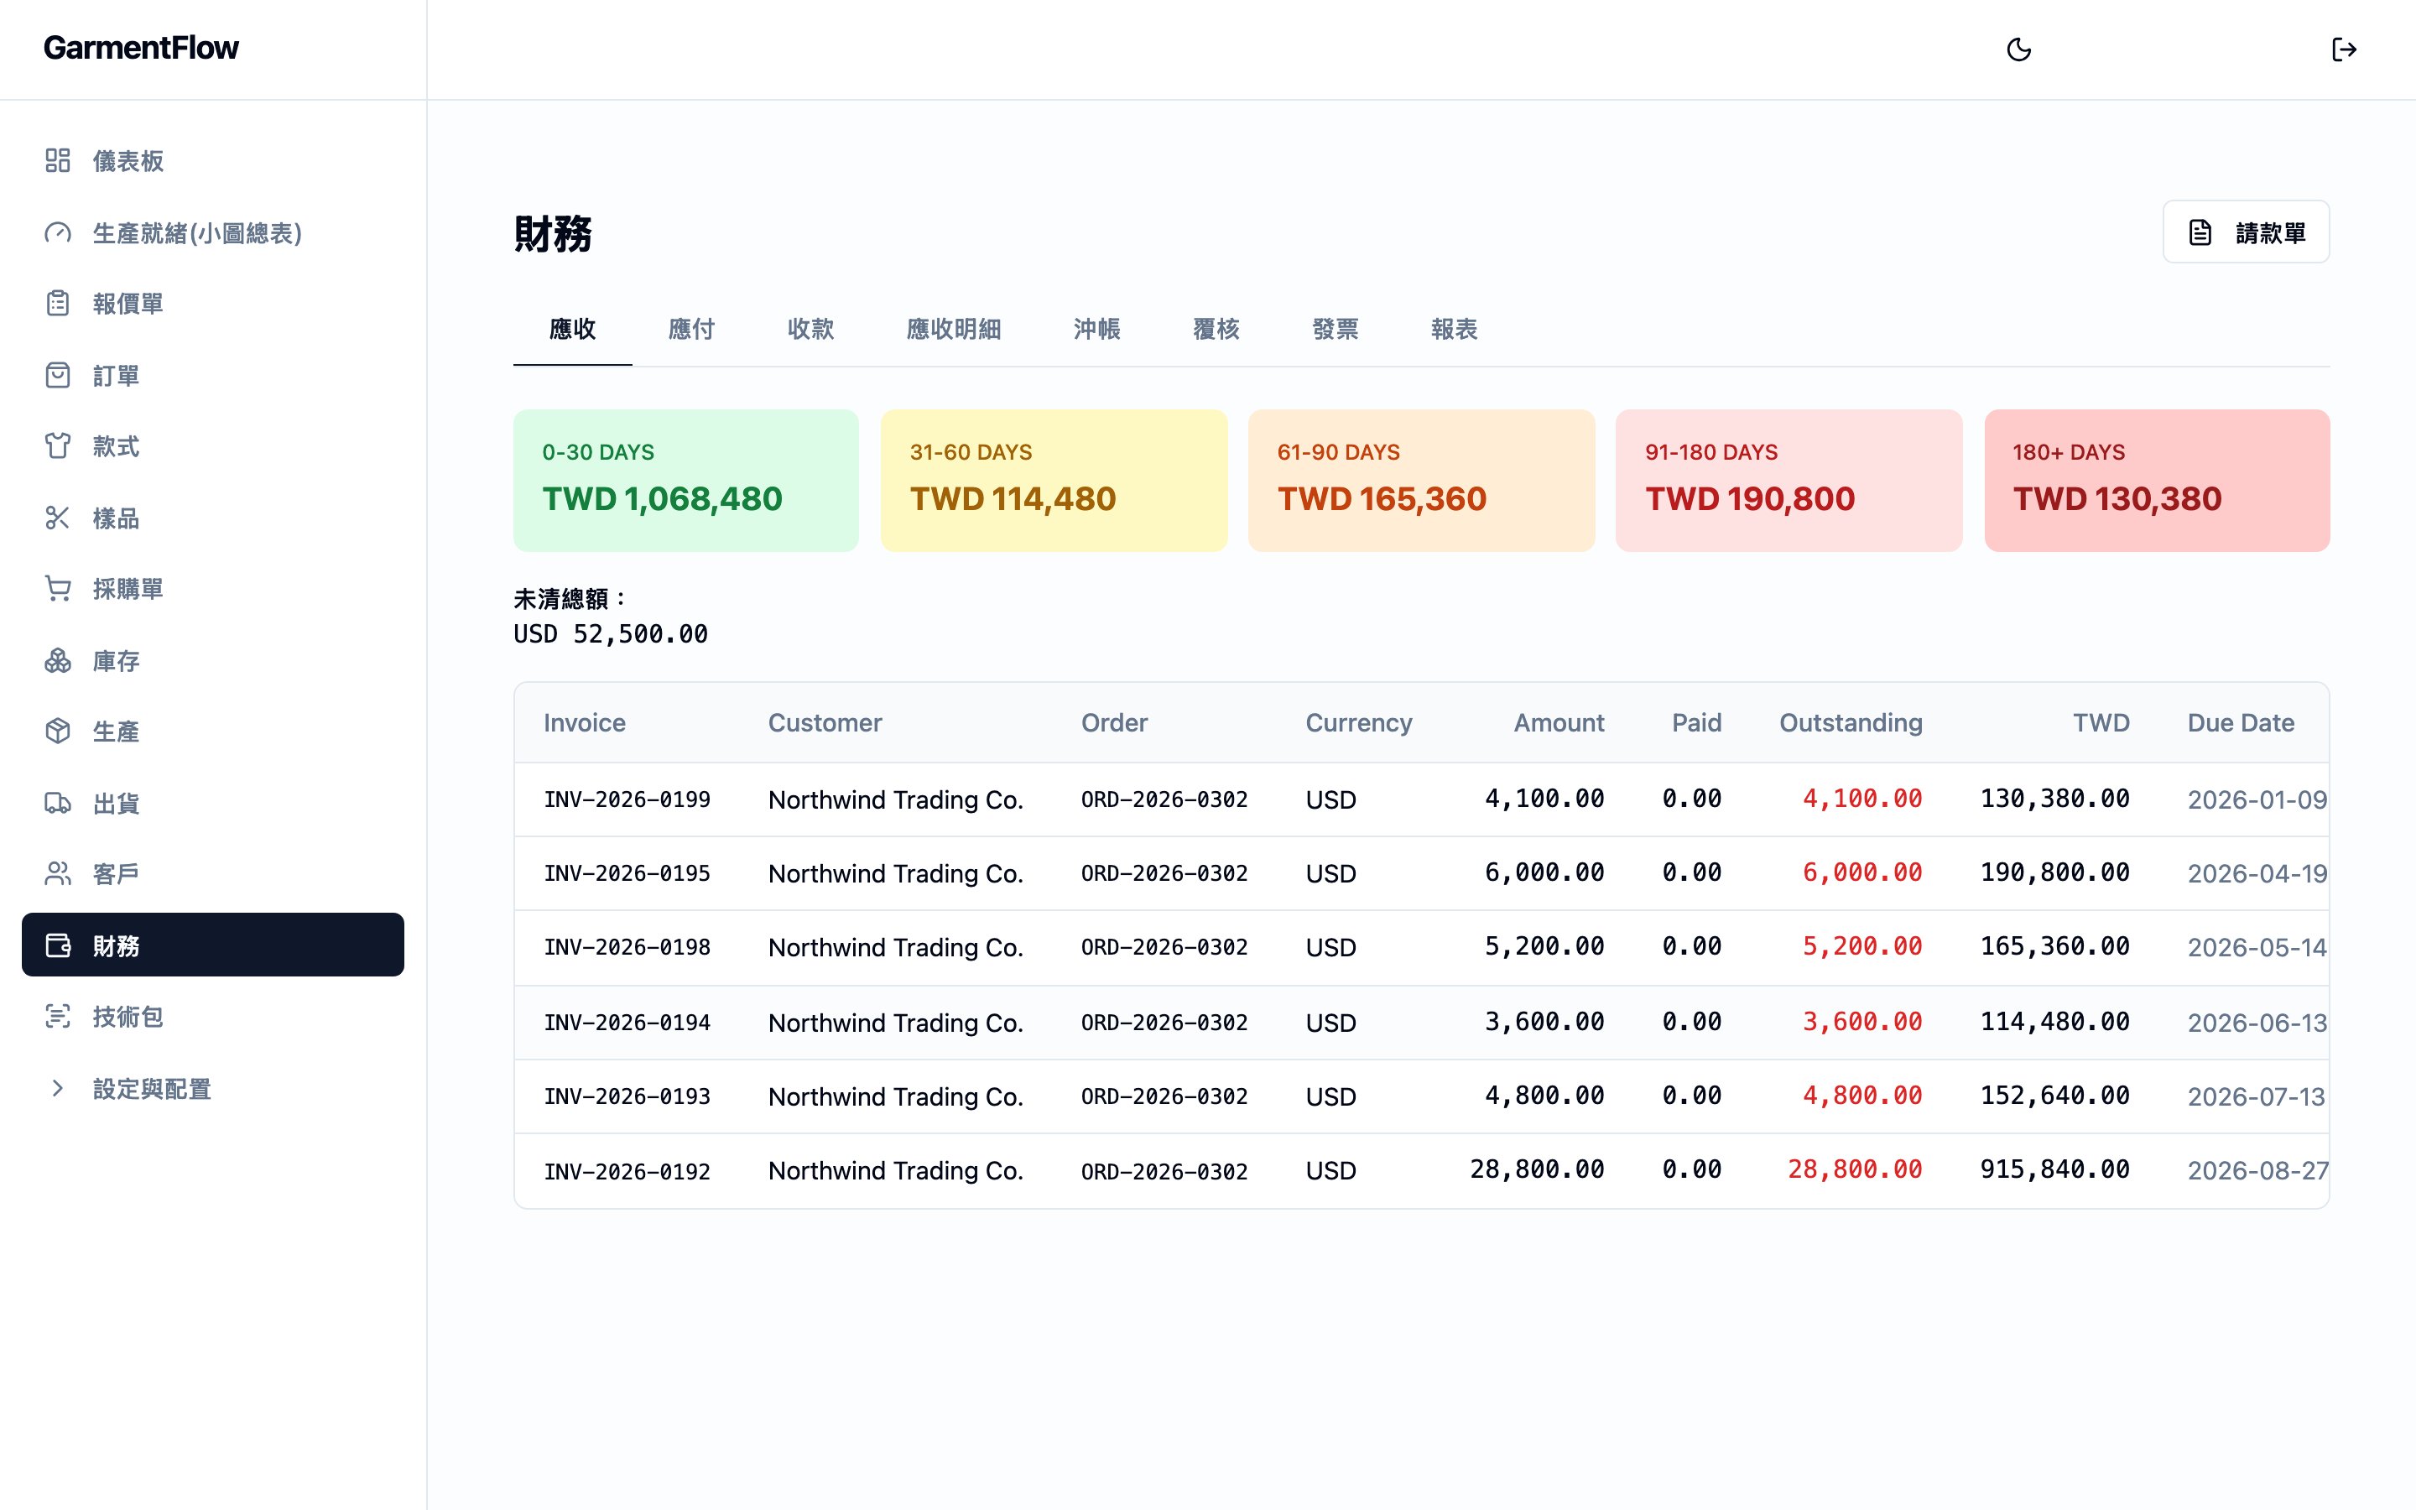Click invoice INV-2026-0192
The width and height of the screenshot is (2416, 1510).
click(x=627, y=1171)
